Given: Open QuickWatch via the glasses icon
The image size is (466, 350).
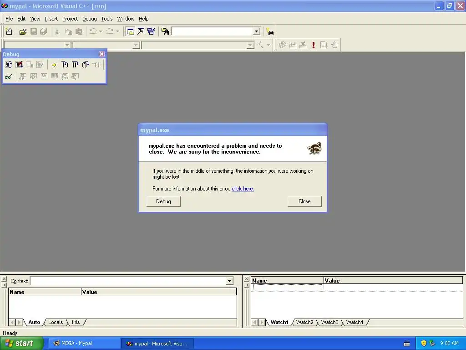Looking at the screenshot, I should point(9,77).
